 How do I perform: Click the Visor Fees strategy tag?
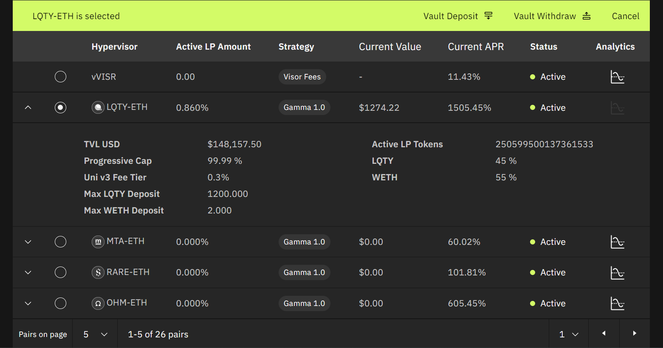302,77
